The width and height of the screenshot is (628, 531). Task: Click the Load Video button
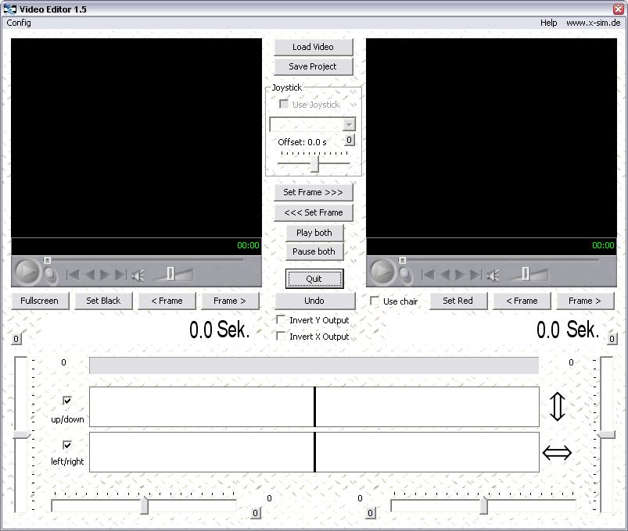pos(313,47)
